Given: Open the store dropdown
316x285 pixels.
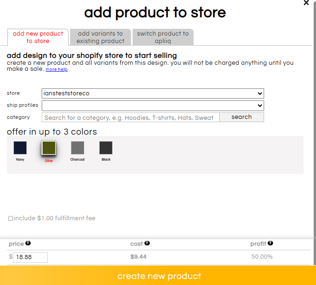Looking at the screenshot, I should click(152, 93).
